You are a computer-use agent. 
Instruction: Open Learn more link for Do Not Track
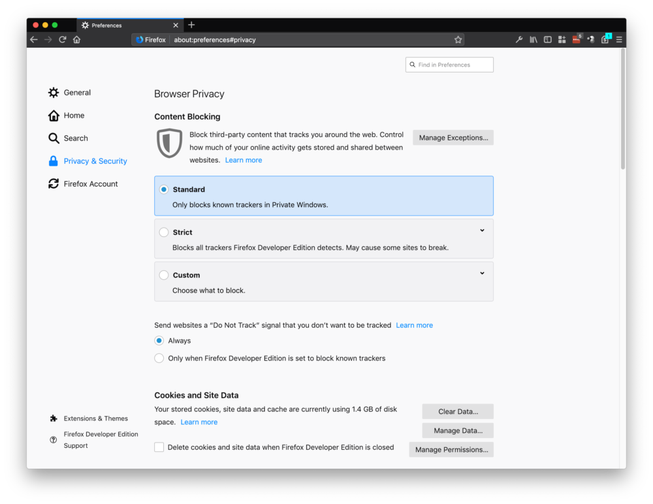(x=414, y=325)
